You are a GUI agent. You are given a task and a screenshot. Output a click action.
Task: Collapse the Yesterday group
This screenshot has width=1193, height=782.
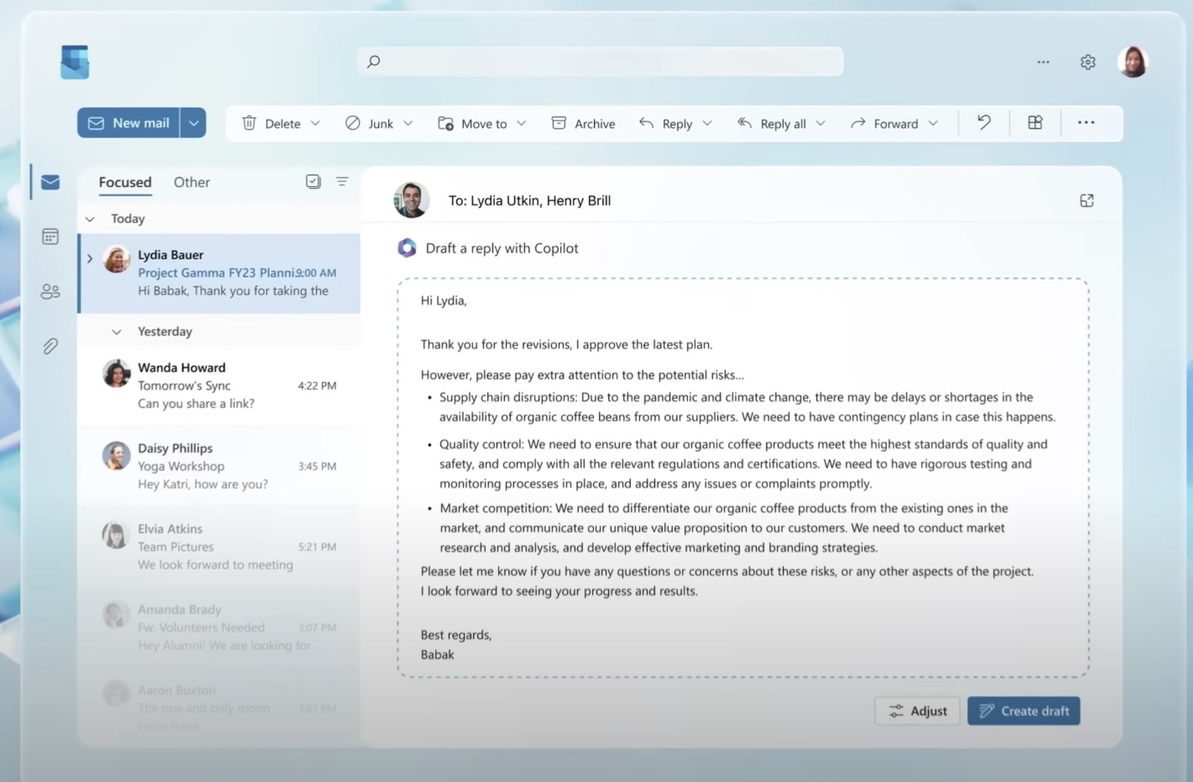116,332
